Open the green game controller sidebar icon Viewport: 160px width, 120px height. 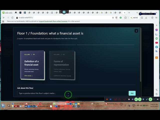click(x=157, y=38)
